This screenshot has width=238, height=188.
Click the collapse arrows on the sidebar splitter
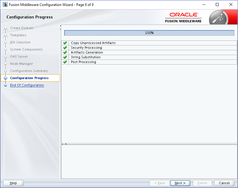coord(61,28)
